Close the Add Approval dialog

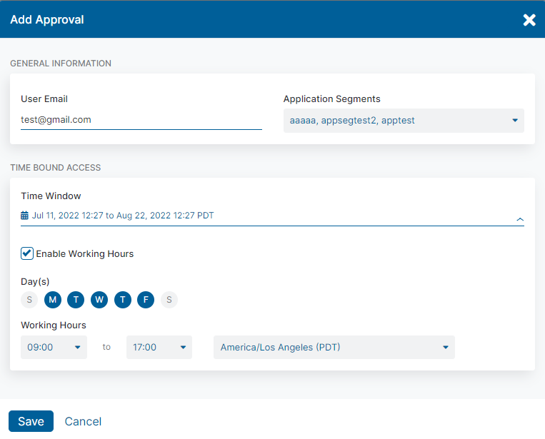[x=529, y=20]
